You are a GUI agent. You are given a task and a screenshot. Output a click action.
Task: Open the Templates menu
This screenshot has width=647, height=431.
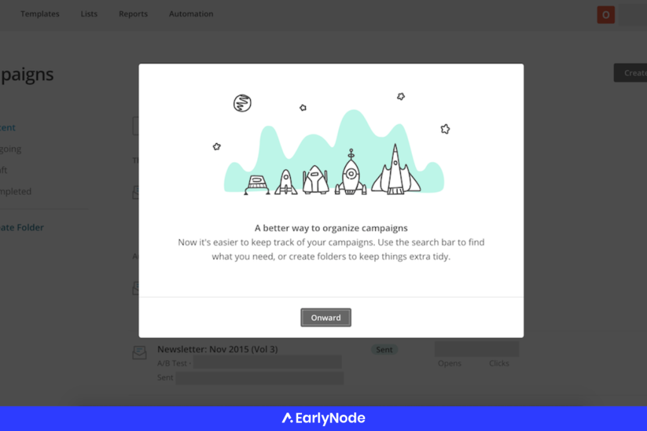[40, 14]
